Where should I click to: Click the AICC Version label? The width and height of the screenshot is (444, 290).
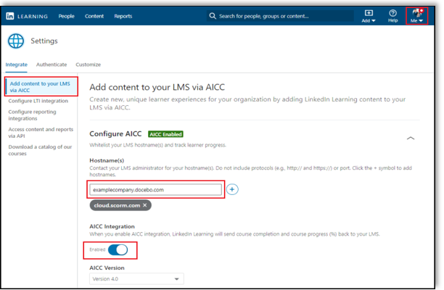point(107,268)
